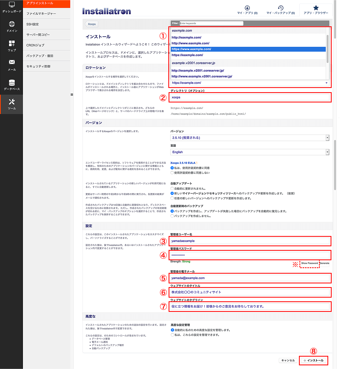Select 'do not create backup' radio (バックアップを作成しません)
The image size is (343, 369).
[172, 216]
